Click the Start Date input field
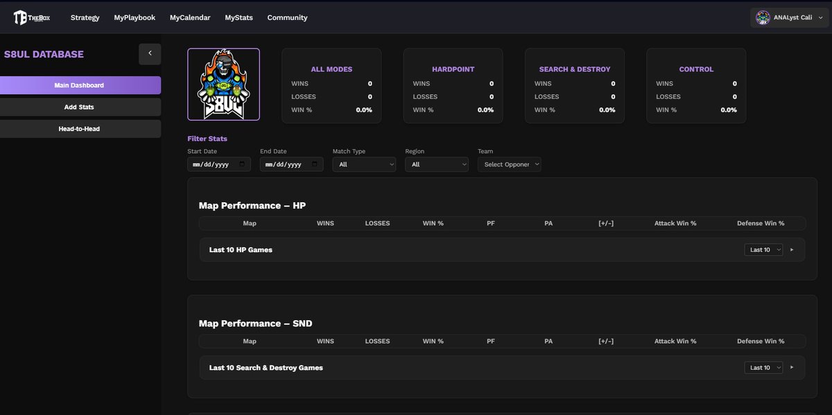 click(x=219, y=164)
